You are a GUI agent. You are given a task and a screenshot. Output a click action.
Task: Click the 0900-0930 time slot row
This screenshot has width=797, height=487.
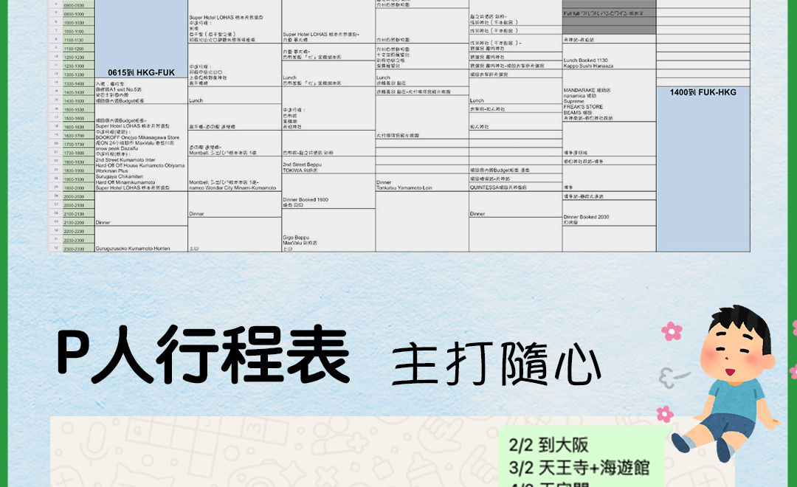click(x=73, y=5)
